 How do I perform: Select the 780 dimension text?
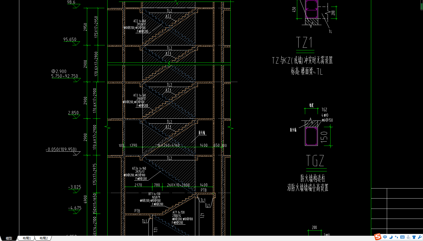pyautogui.click(x=157, y=185)
